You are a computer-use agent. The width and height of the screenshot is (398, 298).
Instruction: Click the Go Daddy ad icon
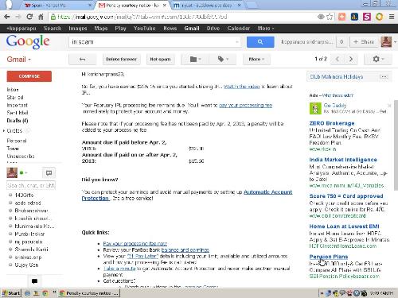(315, 108)
